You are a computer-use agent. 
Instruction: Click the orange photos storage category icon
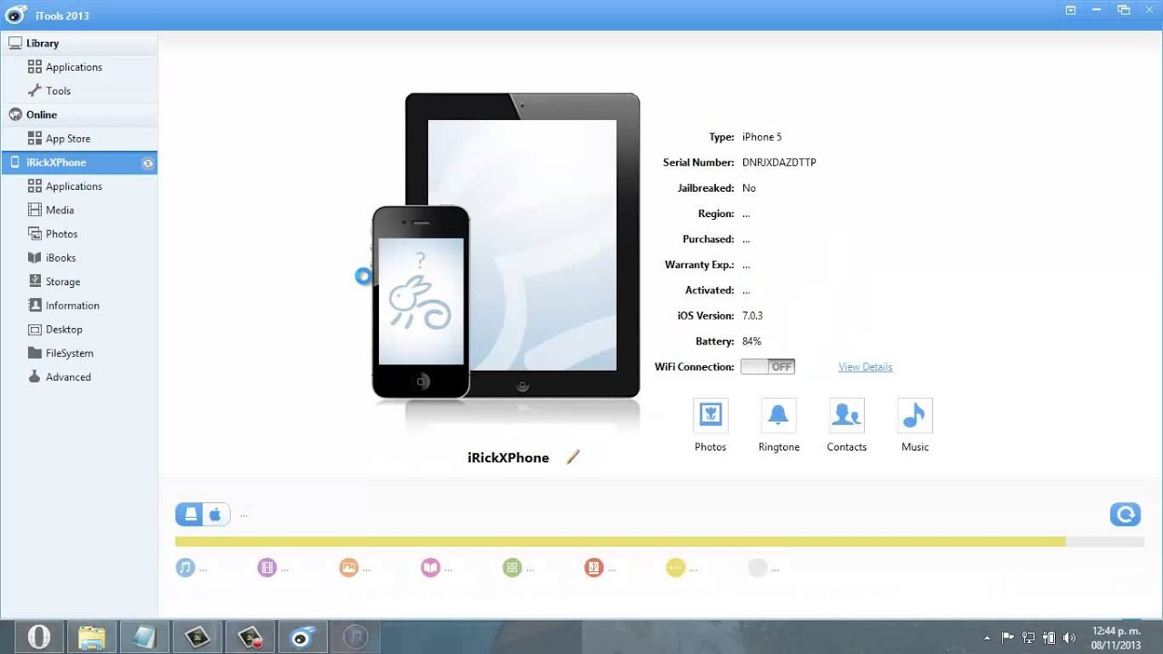pyautogui.click(x=348, y=568)
